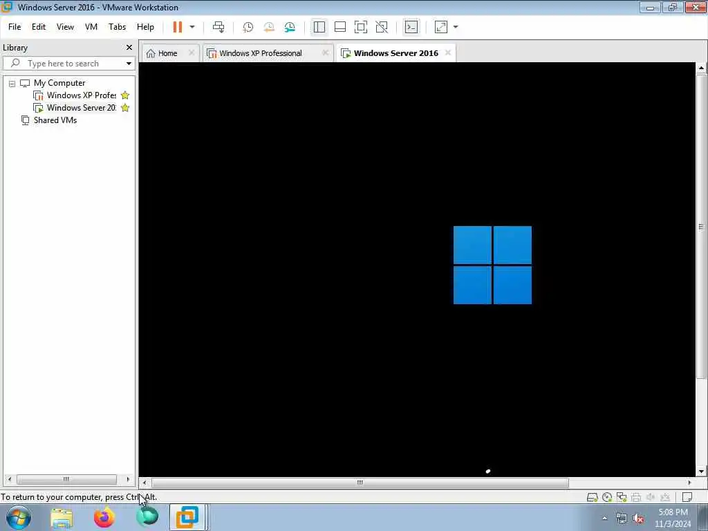Toggle favorite star for Windows Server VM
The image size is (708, 531).
click(125, 108)
